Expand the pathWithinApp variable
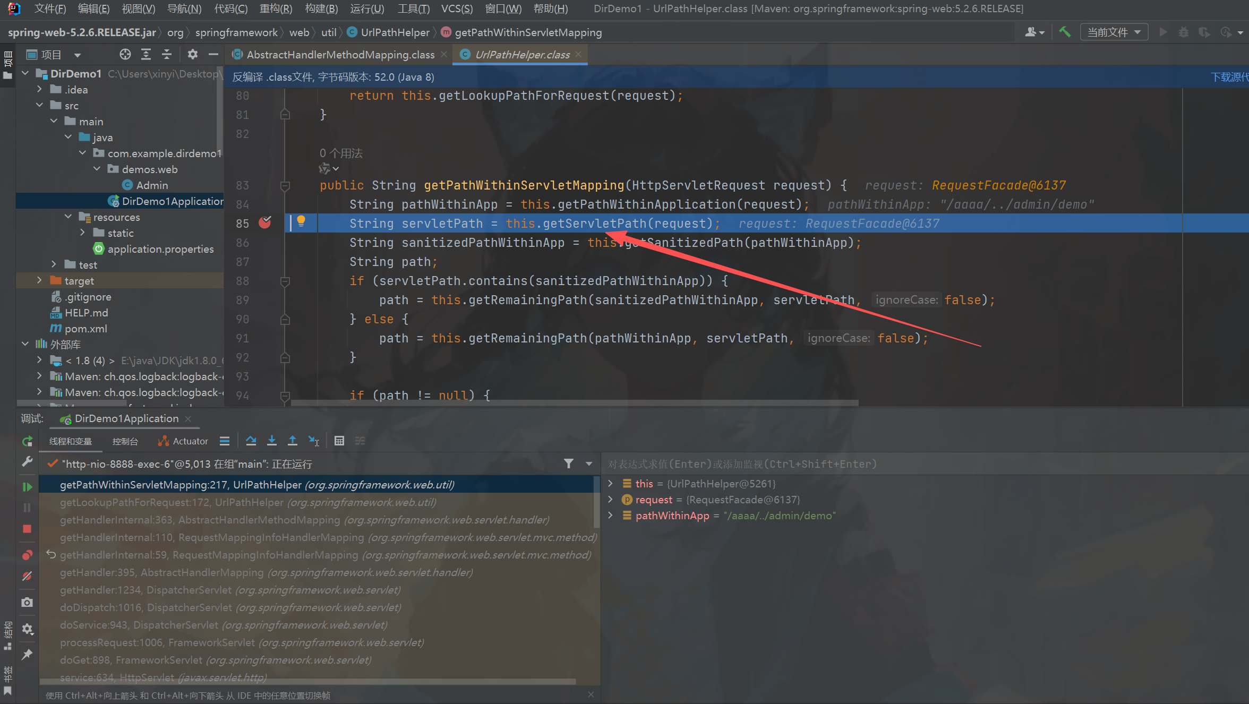The height and width of the screenshot is (704, 1249). [x=611, y=516]
